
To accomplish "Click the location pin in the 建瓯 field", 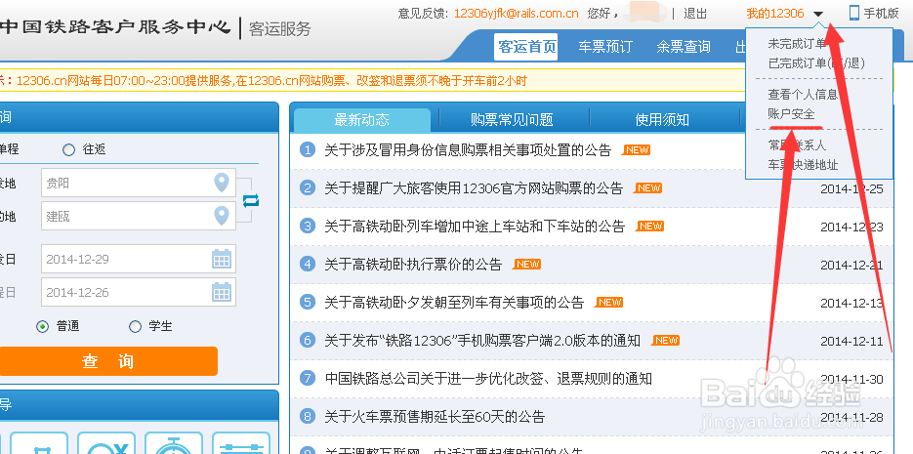I will 222,216.
